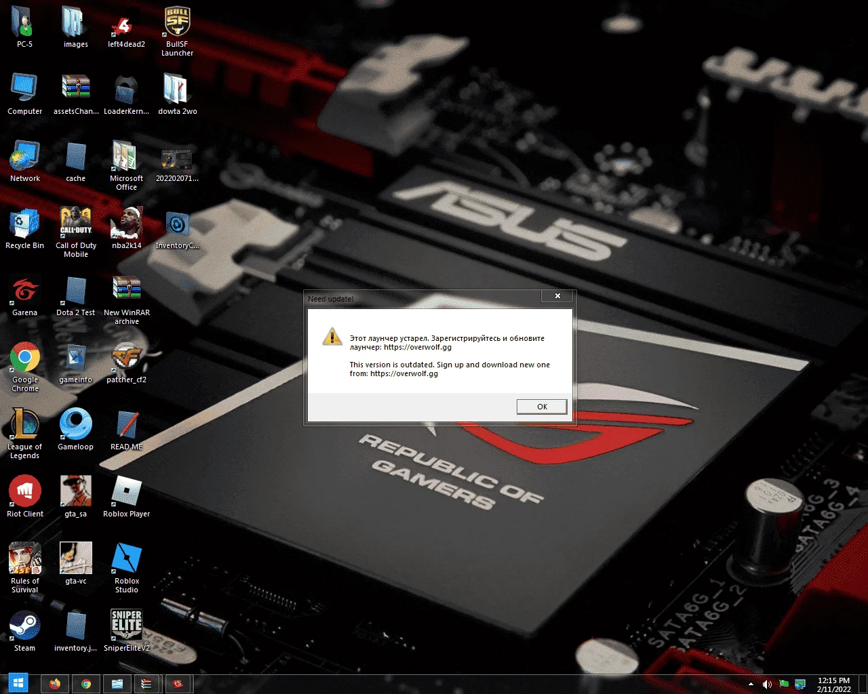Select the gta-vc shortcut

[76, 563]
